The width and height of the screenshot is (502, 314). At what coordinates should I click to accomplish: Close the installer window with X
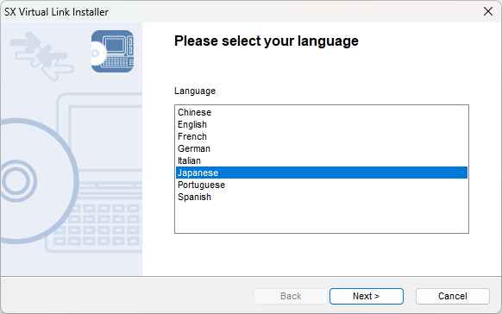[x=488, y=11]
